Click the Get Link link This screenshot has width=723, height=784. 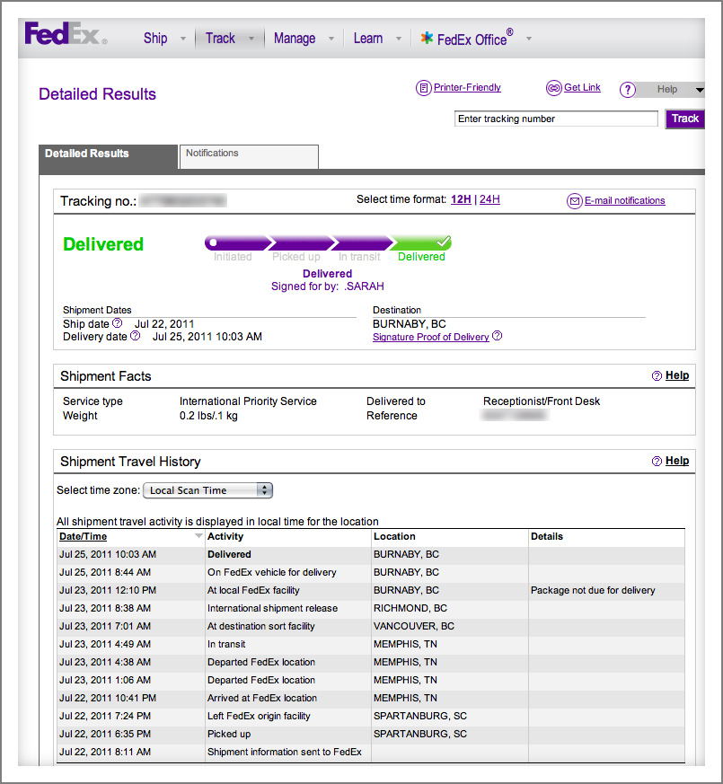[x=582, y=87]
